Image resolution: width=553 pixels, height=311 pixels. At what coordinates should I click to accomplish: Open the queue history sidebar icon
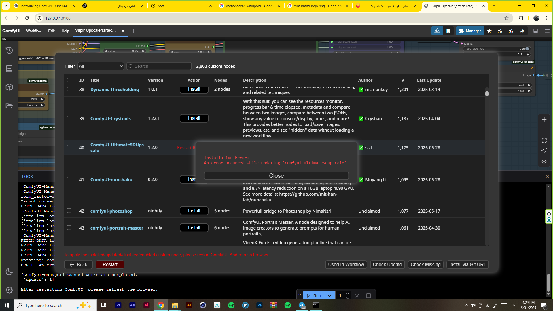9,50
